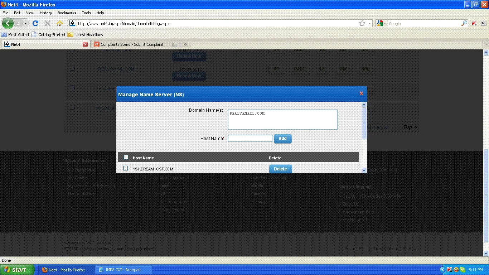
Task: Open the History menu
Action: tap(46, 13)
